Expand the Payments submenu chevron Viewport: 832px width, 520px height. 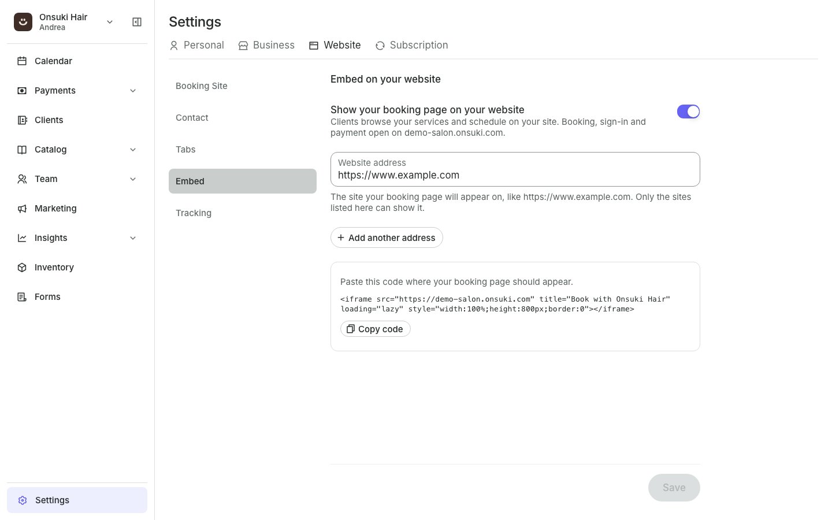(x=133, y=91)
